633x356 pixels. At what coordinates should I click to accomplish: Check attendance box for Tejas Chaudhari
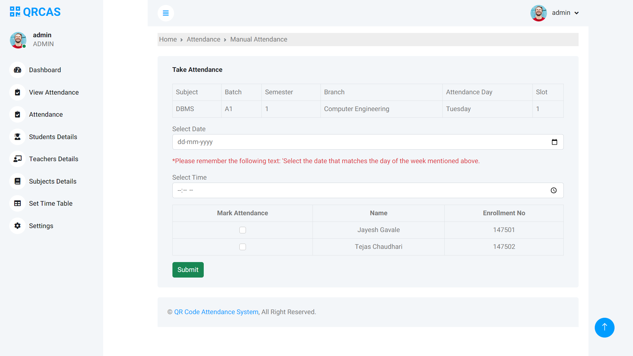[243, 247]
